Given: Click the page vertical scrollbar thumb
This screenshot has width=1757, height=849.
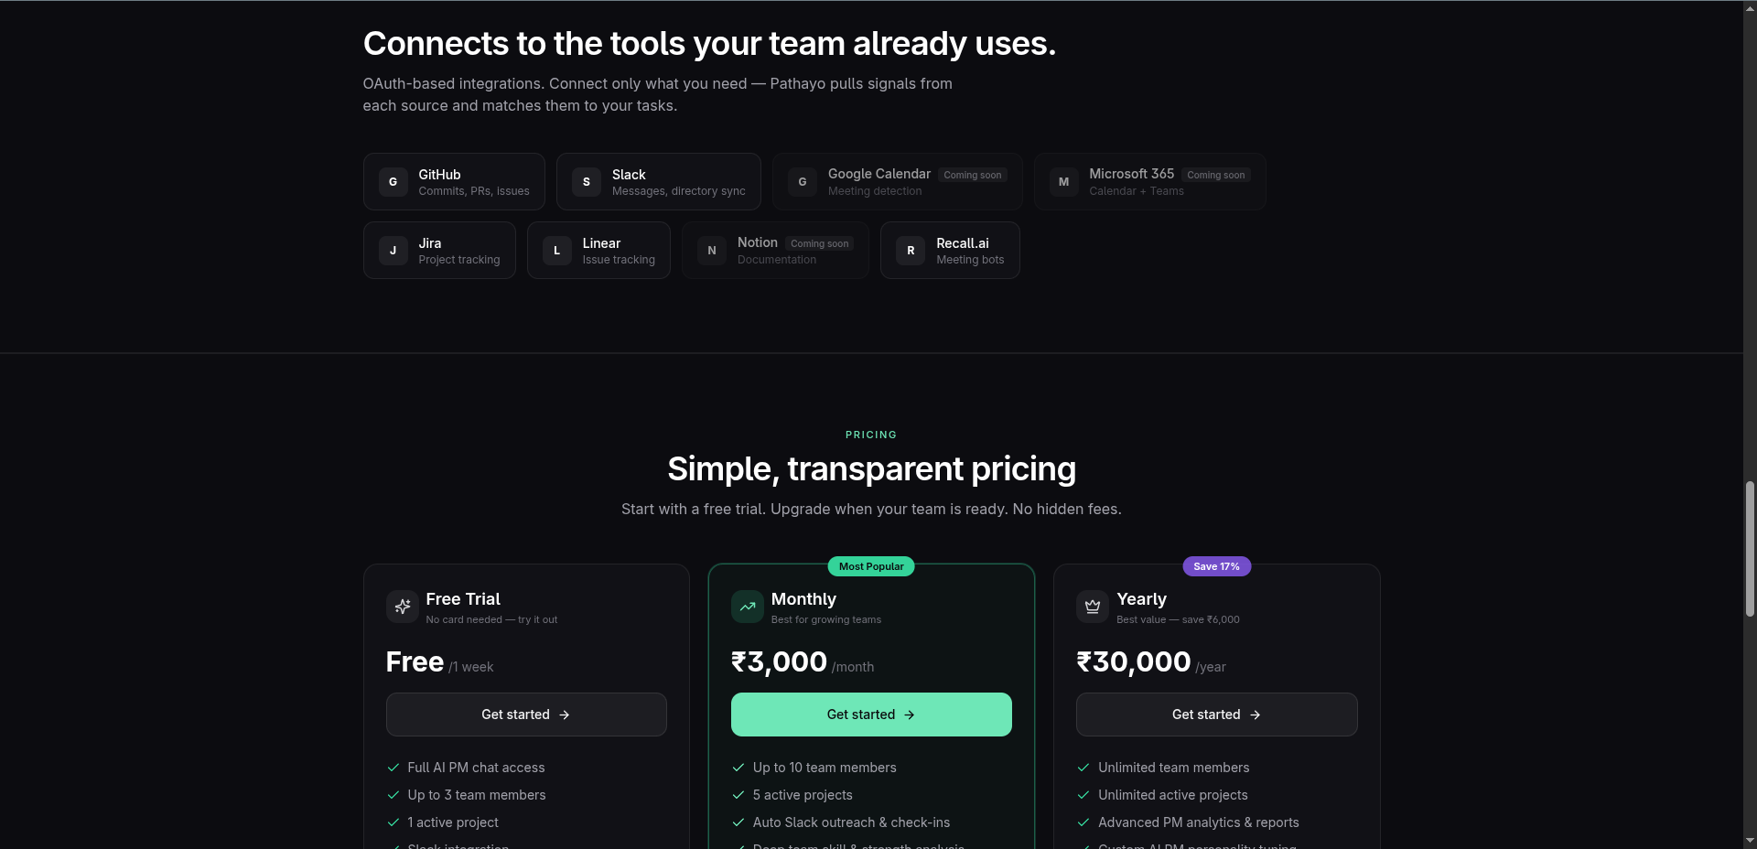Looking at the screenshot, I should pos(1750,549).
